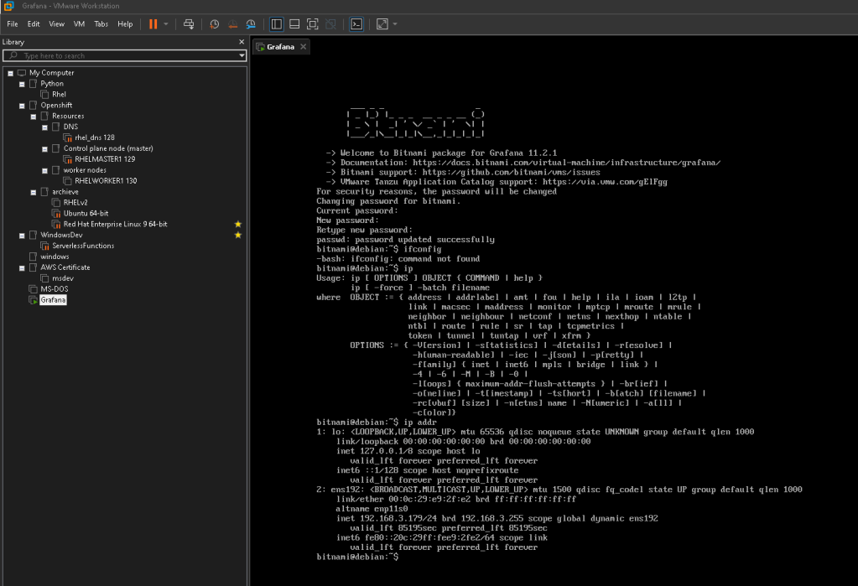Select the windows folder in Library
Screen dimensions: 858x586
point(55,257)
